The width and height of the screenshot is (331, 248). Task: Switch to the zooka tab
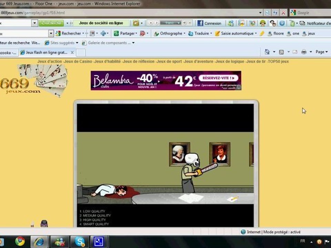8,52
